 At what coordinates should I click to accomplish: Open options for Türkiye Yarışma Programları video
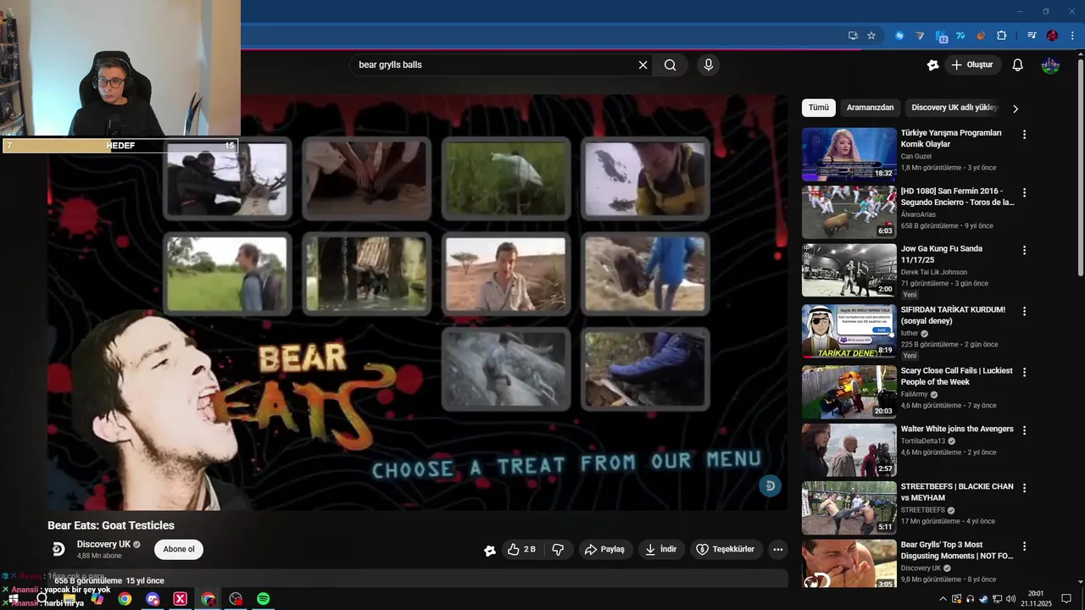[x=1024, y=134]
